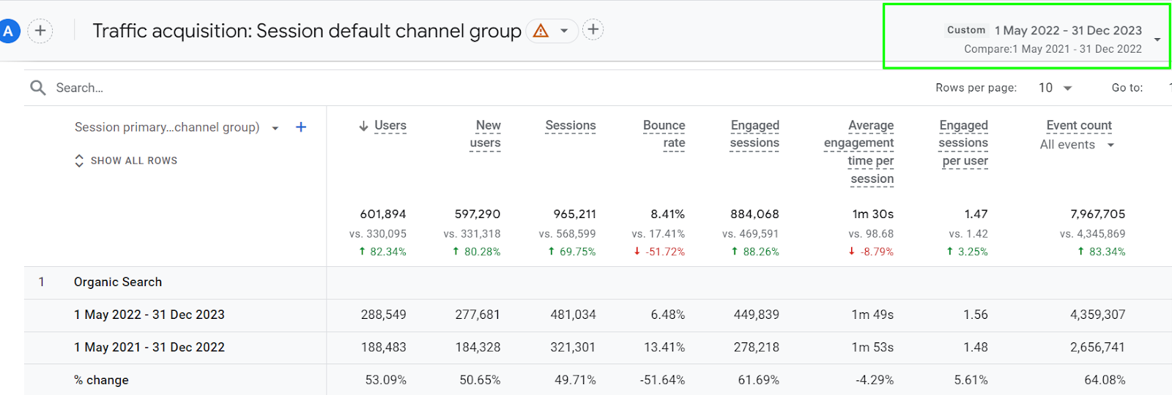This screenshot has width=1172, height=395.
Task: Click Average engagement time per session header
Action: pos(860,152)
